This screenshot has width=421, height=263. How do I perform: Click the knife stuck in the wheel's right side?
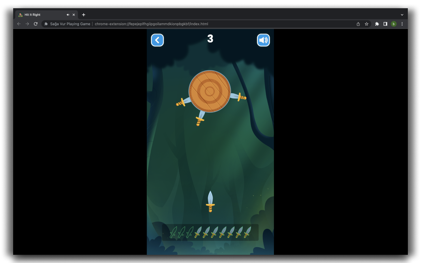238,97
